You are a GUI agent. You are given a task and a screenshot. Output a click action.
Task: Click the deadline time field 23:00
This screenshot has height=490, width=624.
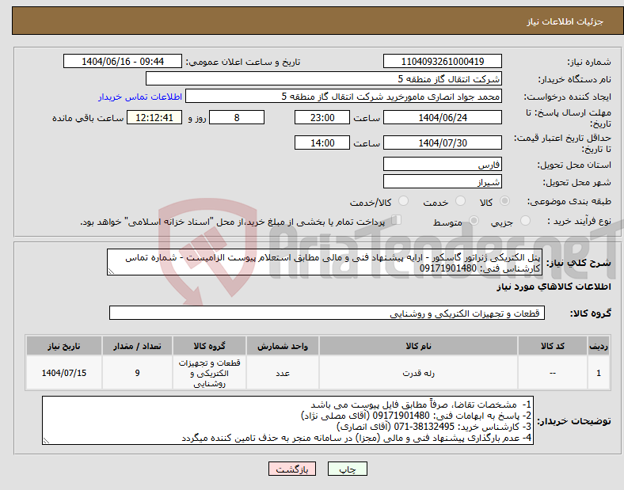pos(322,117)
